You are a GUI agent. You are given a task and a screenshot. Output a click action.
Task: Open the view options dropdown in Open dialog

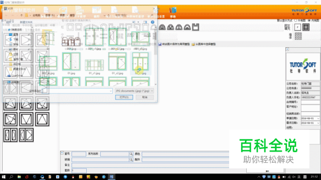[138, 22]
